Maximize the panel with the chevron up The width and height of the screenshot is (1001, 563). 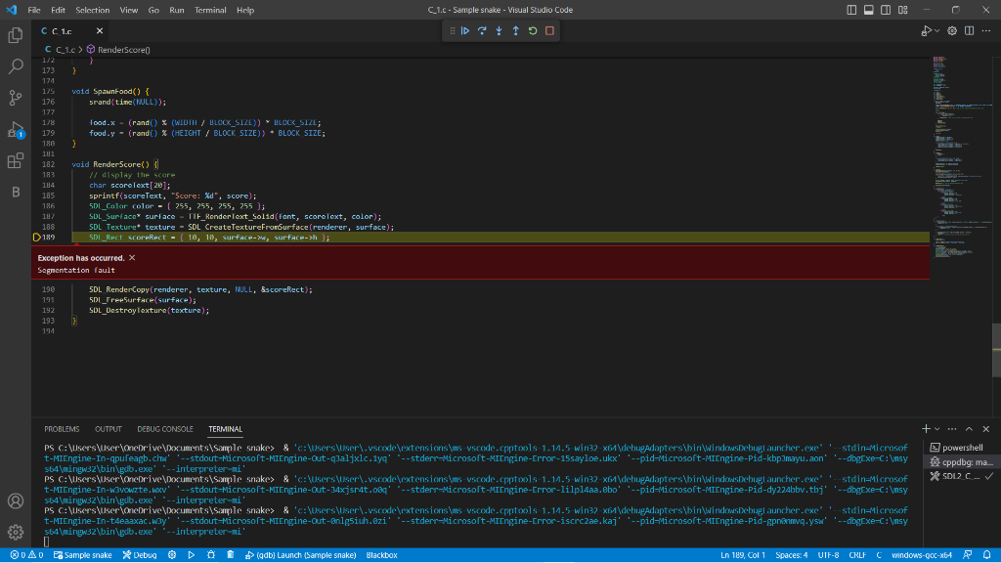pos(969,429)
